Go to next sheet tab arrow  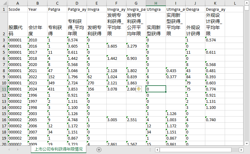(x=18, y=150)
